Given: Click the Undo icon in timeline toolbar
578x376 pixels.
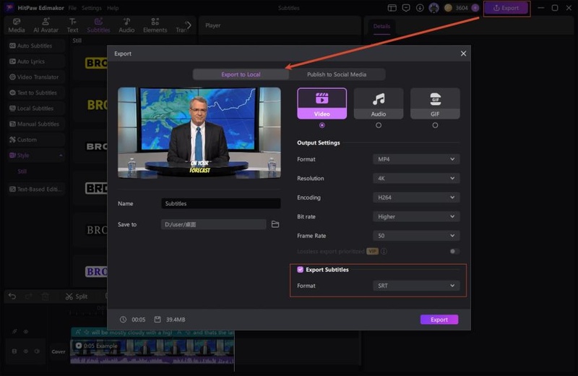Looking at the screenshot, I should click(12, 296).
